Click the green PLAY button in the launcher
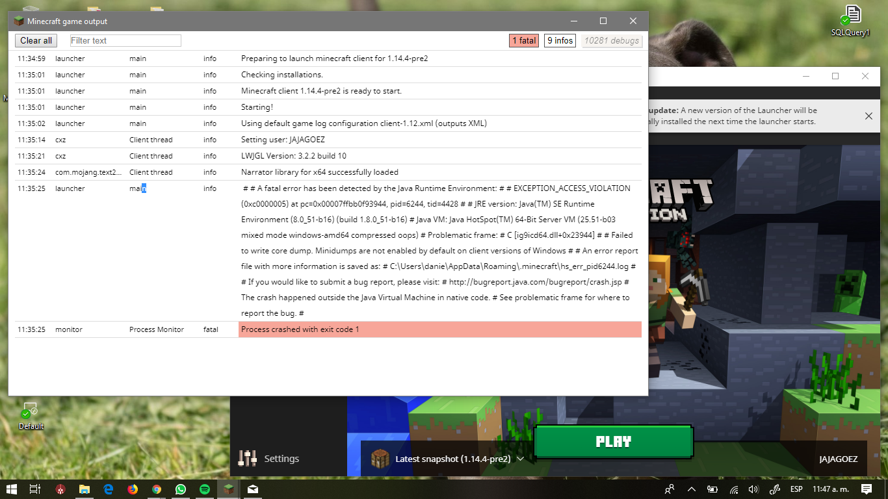Viewport: 888px width, 499px height. pyautogui.click(x=613, y=442)
